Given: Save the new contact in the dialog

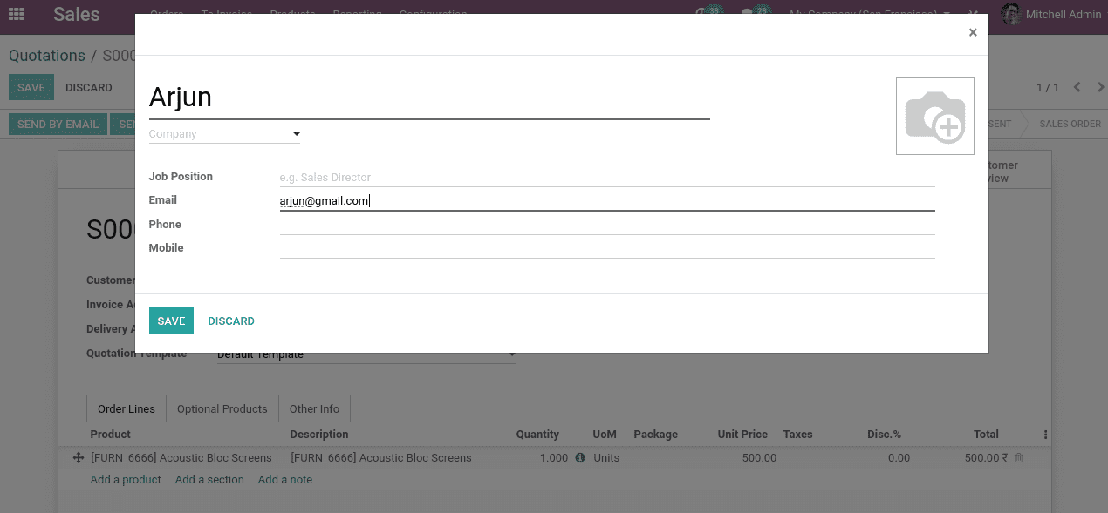Looking at the screenshot, I should click(x=171, y=321).
